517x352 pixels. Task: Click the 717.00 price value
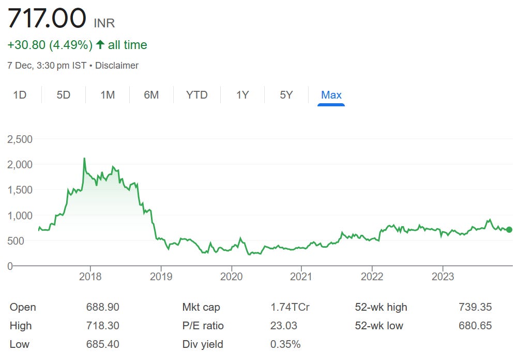pos(47,18)
